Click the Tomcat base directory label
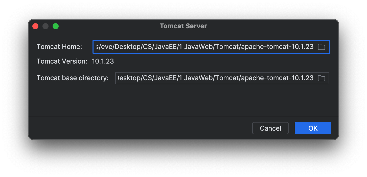Viewport: 367px width, 177px height. 72,78
